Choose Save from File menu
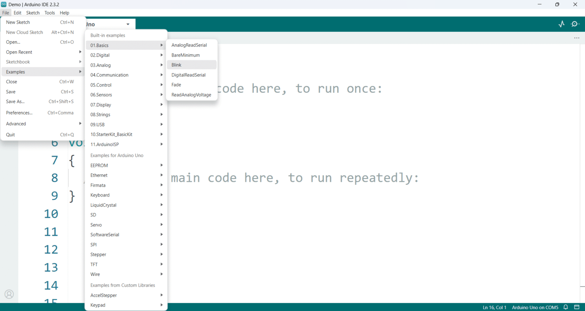 [42, 91]
